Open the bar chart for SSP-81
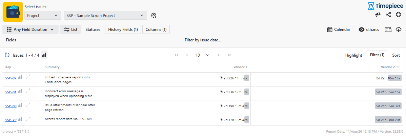Viewport: 406px width, 136px height. pyautogui.click(x=20, y=91)
